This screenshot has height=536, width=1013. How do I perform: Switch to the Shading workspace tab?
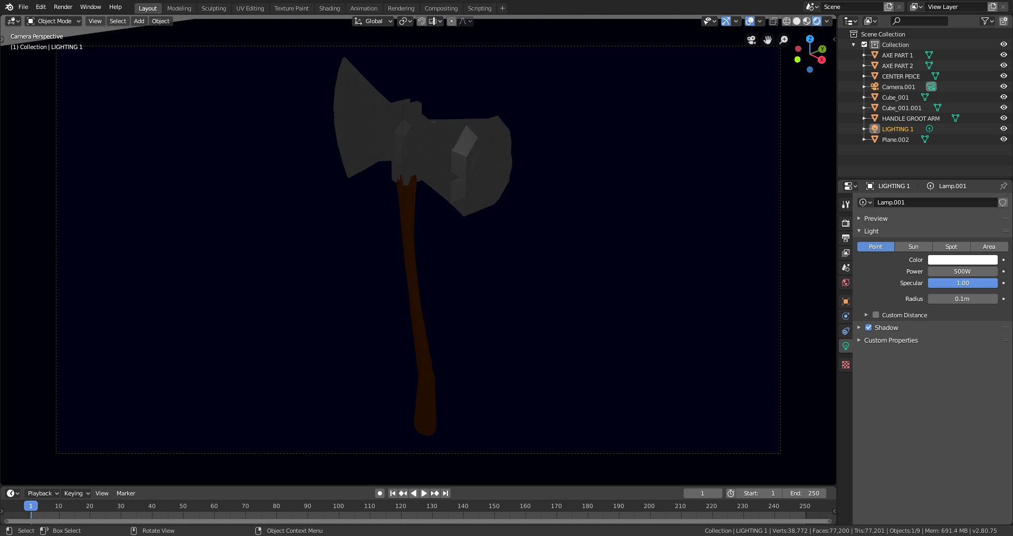[x=329, y=8]
